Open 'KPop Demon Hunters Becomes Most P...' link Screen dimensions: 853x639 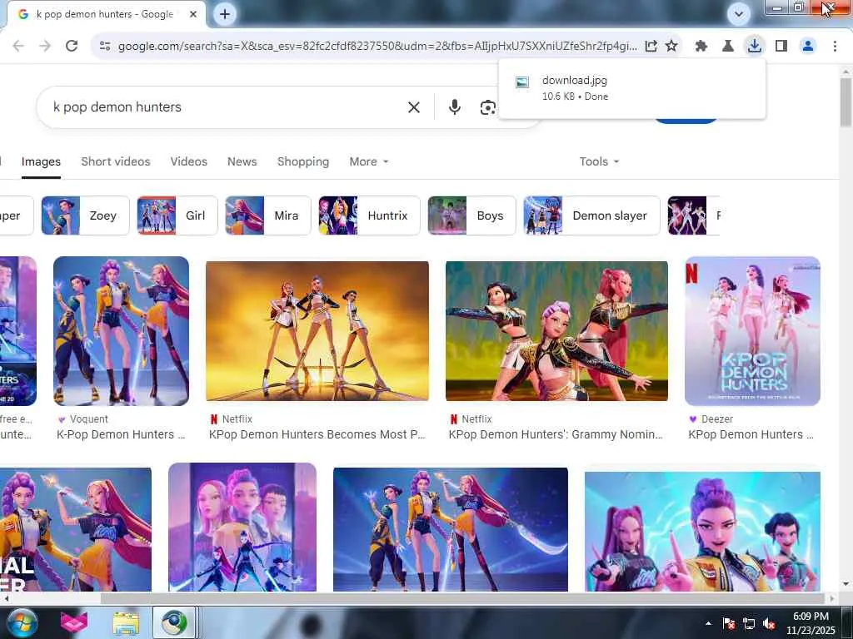[x=317, y=434]
